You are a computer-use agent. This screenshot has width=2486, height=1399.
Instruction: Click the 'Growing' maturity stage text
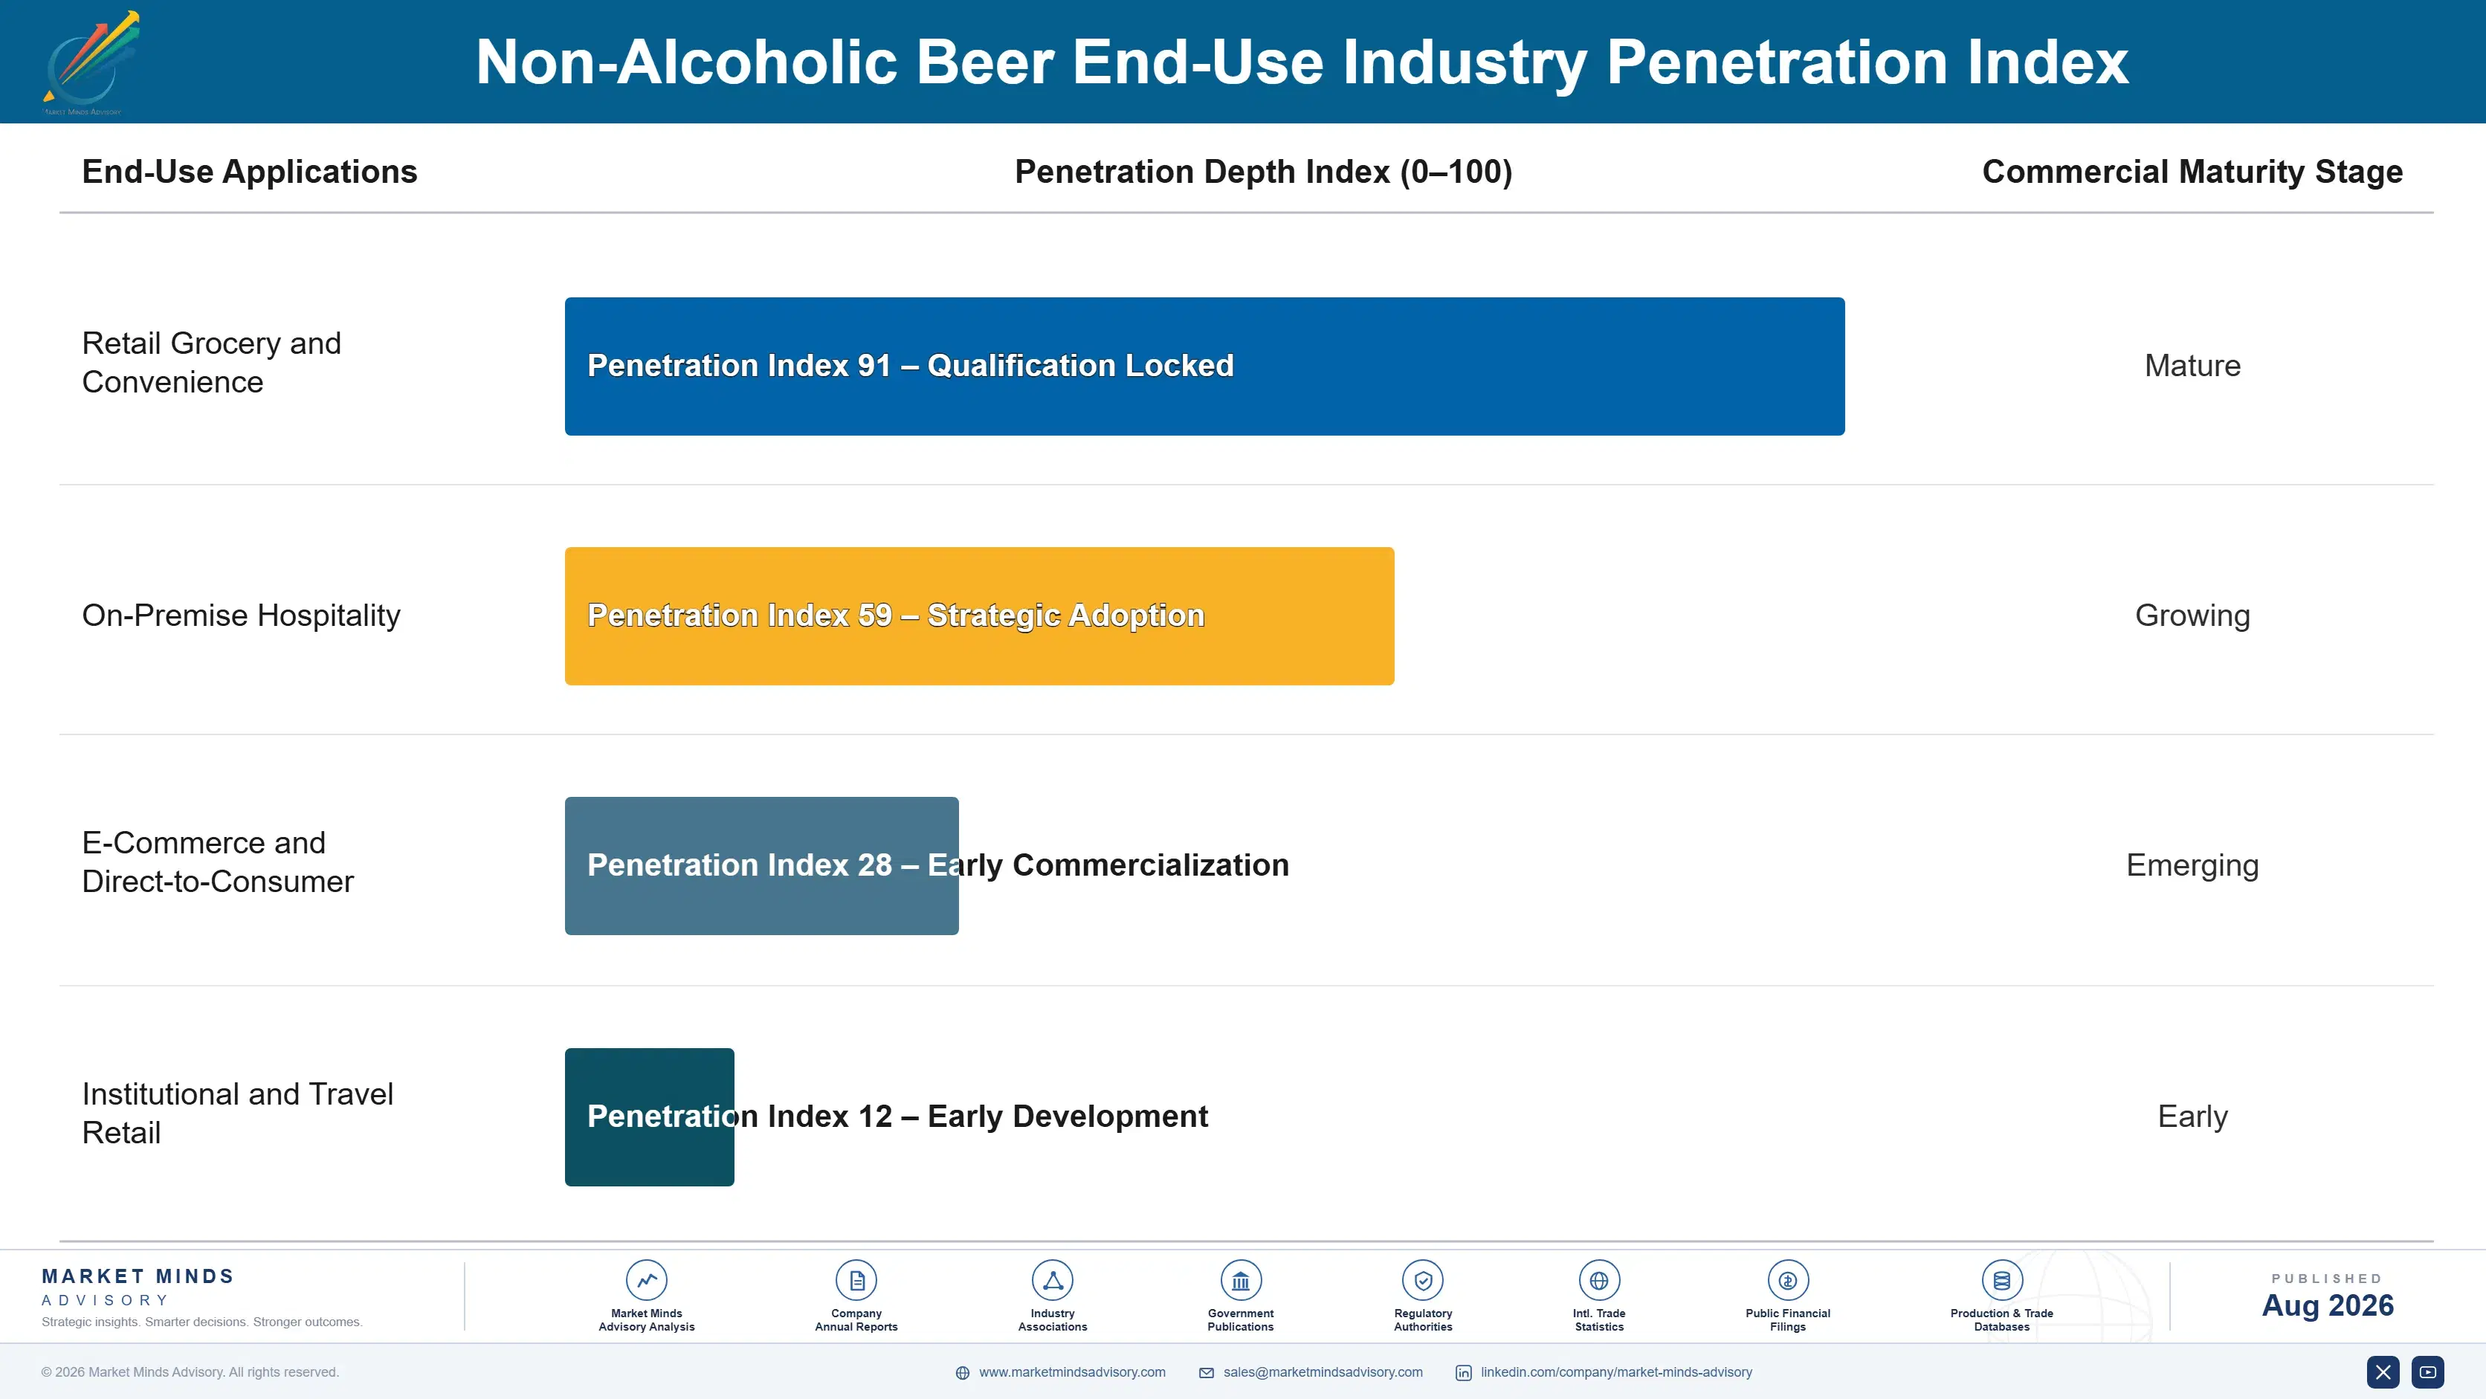coord(2192,616)
